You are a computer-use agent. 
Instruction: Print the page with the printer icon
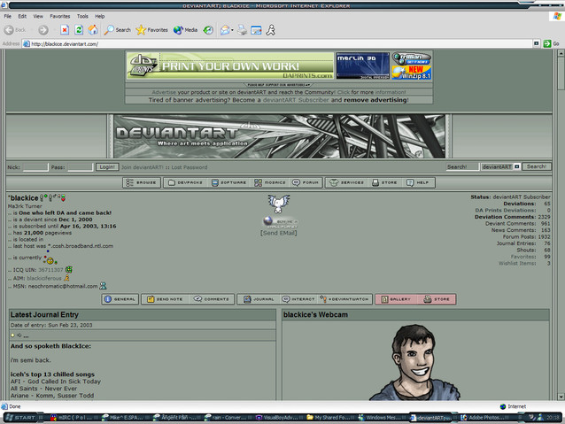pyautogui.click(x=242, y=30)
